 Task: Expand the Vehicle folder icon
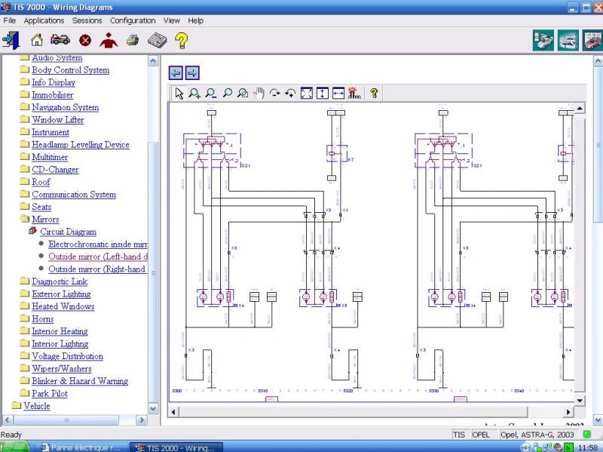coord(17,405)
